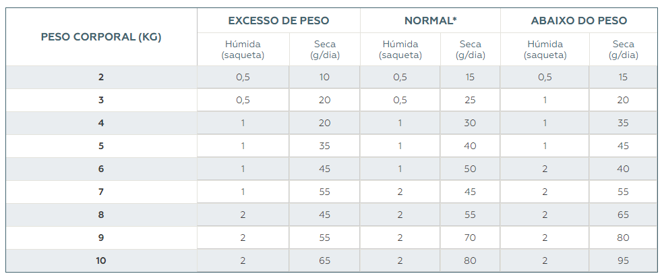The image size is (662, 278).
Task: Click the body weight 10 row label
Action: pos(101,260)
